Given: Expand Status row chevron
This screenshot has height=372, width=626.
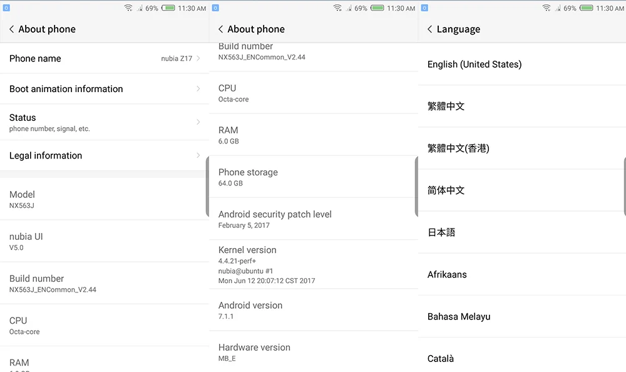Looking at the screenshot, I should (198, 122).
